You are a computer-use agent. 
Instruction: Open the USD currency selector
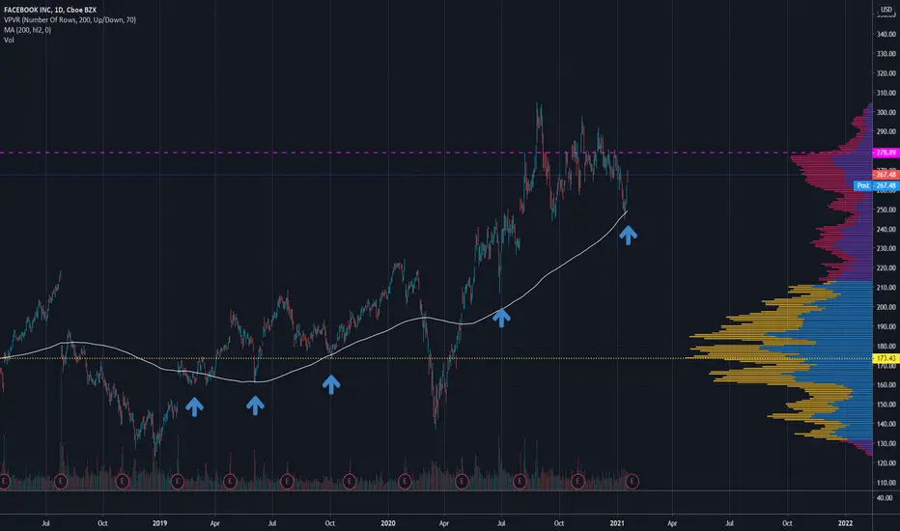886,10
